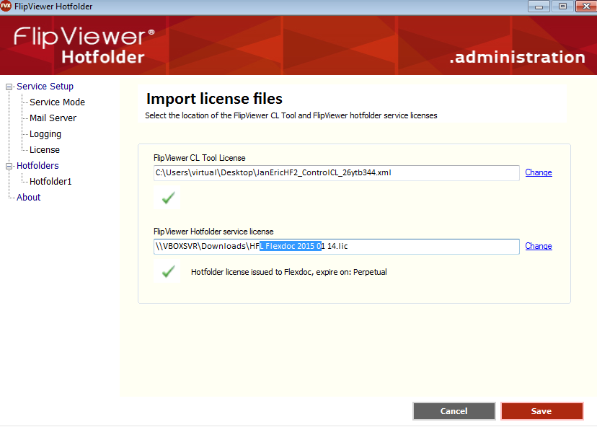Screen dimensions: 597x427
Task: Click the 'FlipViewer Hotfolder service license' label
Action: [x=213, y=232]
